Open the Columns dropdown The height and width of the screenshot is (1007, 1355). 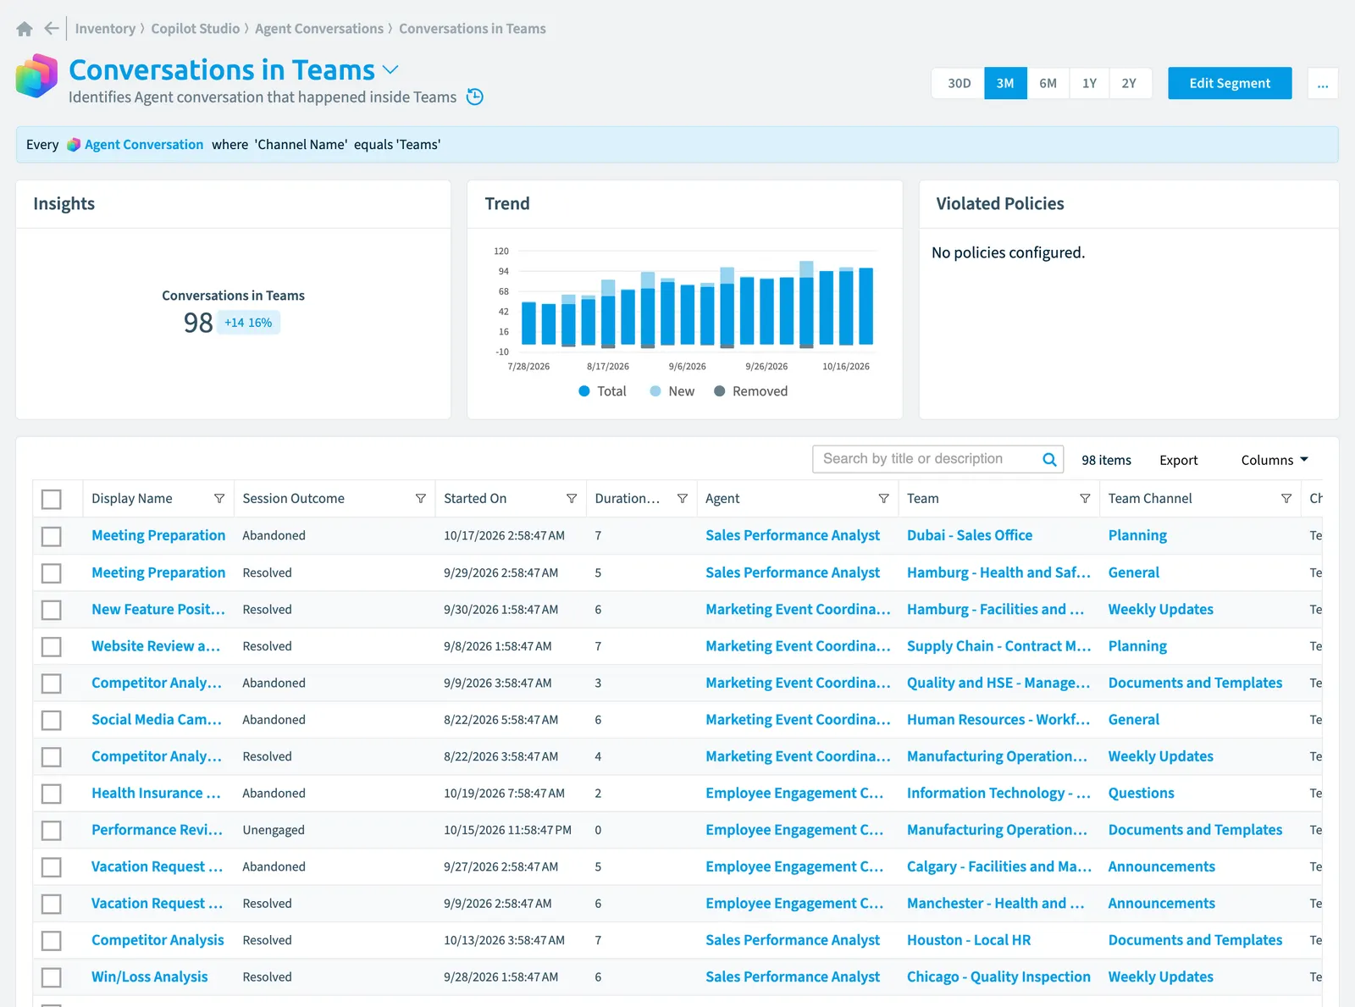(1275, 460)
